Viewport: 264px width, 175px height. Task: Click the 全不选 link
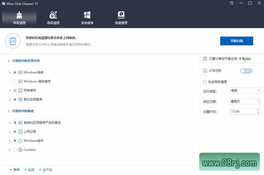(x=47, y=170)
